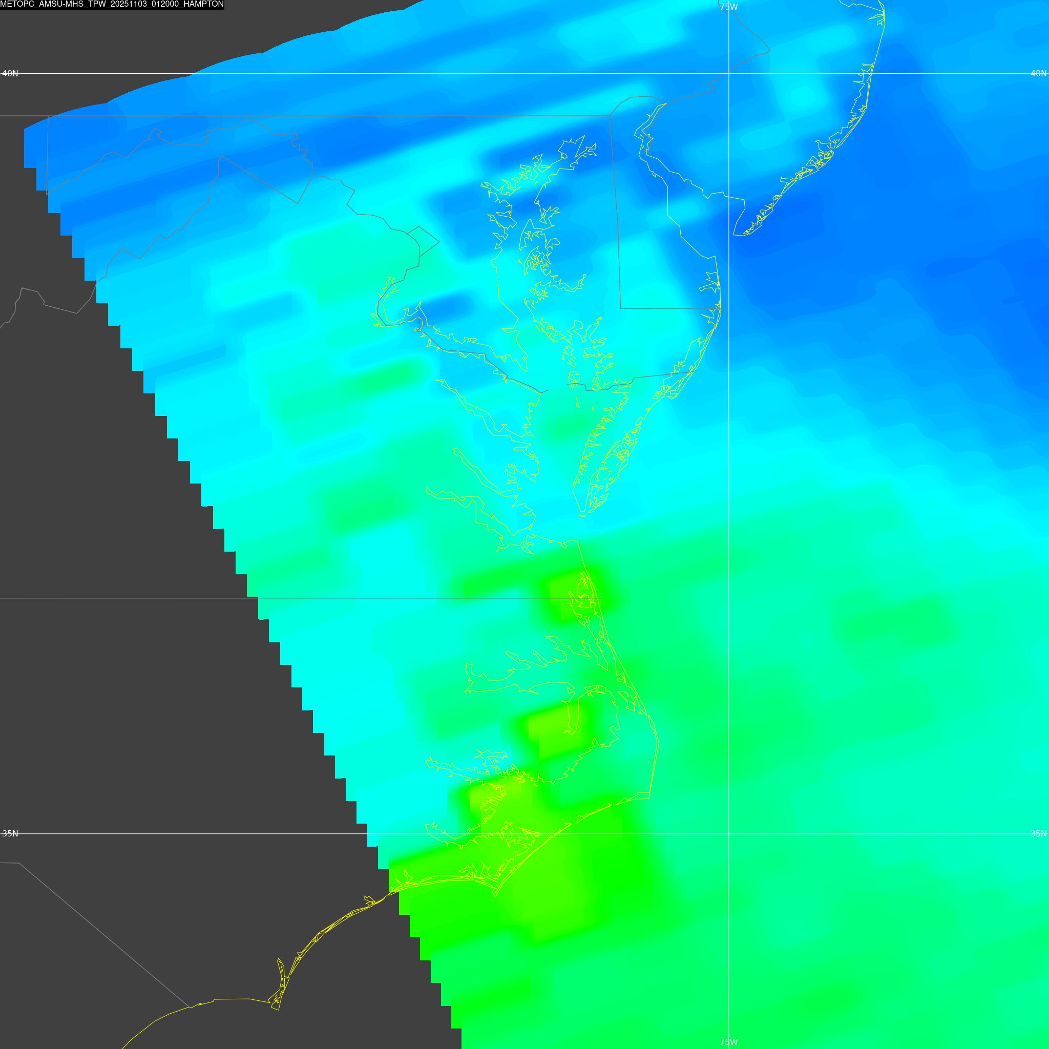Click the Delmarva Peninsula southern tip
The height and width of the screenshot is (1049, 1049).
tap(582, 512)
